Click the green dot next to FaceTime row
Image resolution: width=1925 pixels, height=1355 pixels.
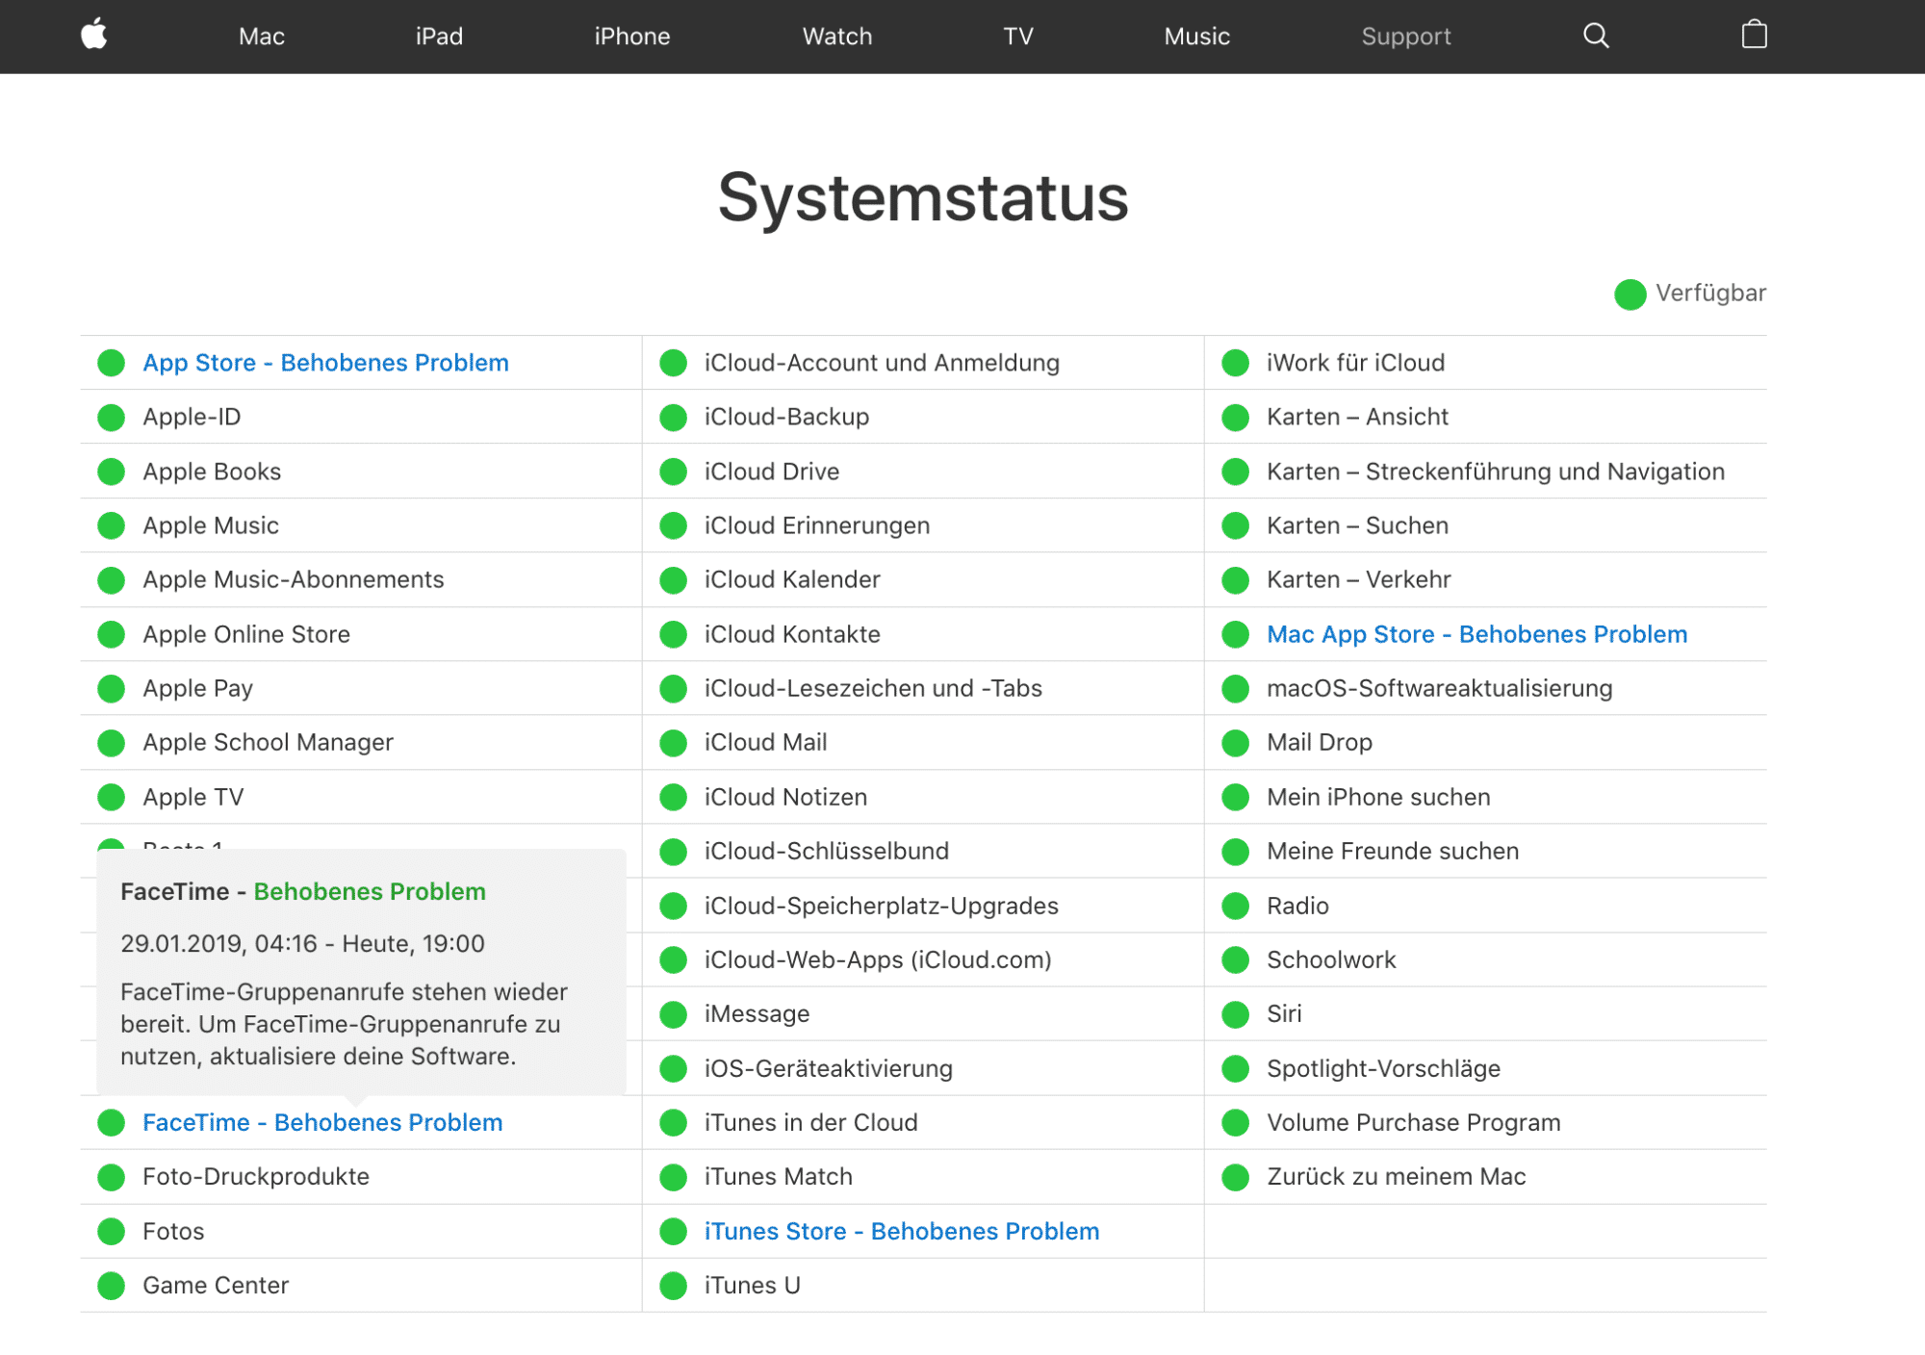click(112, 1123)
